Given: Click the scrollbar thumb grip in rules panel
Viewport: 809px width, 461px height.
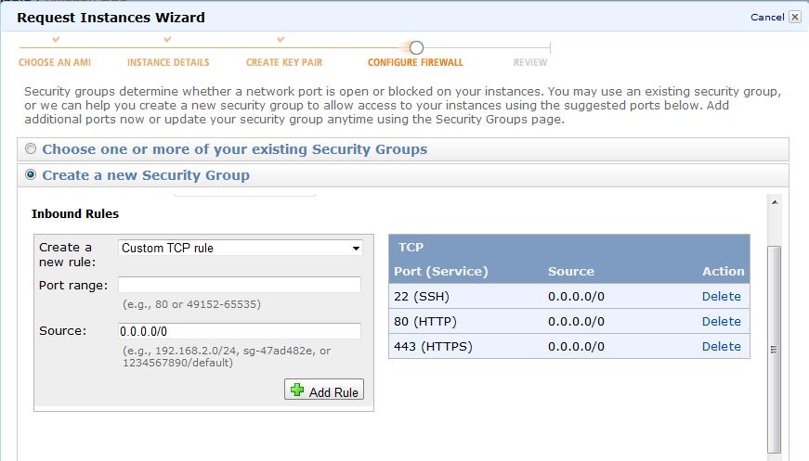Looking at the screenshot, I should (774, 349).
